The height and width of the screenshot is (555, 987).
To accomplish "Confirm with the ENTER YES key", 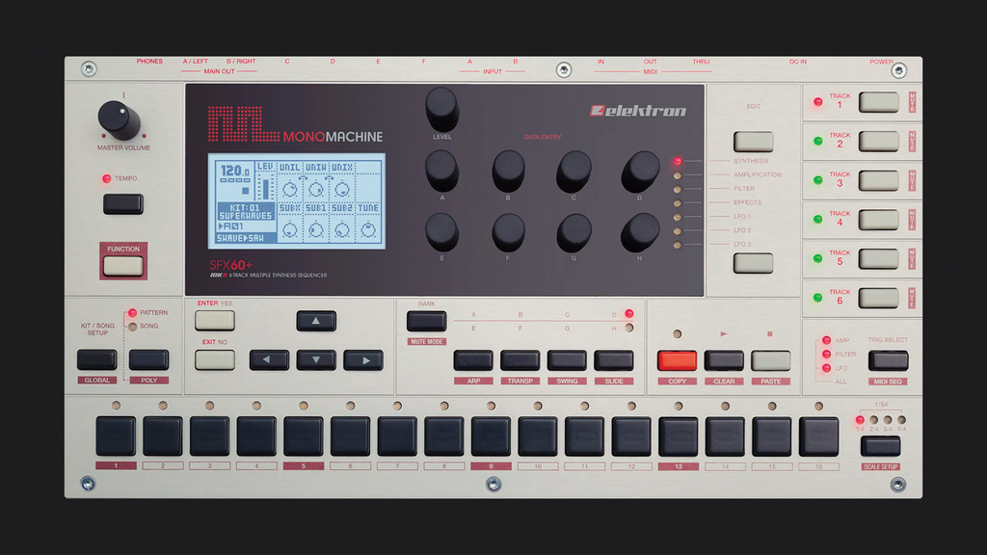I will pyautogui.click(x=216, y=319).
